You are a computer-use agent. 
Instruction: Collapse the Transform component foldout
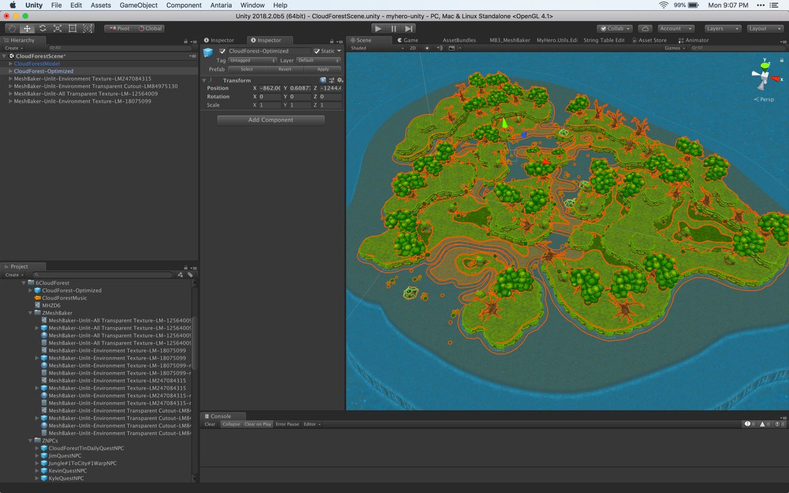point(204,80)
